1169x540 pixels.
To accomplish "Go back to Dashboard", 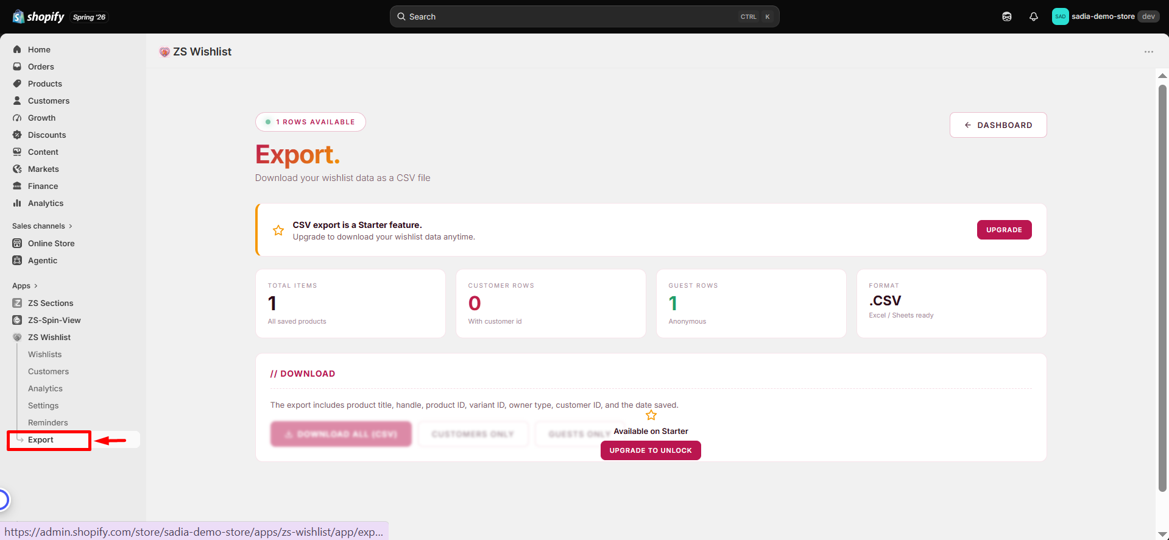I will (x=998, y=125).
